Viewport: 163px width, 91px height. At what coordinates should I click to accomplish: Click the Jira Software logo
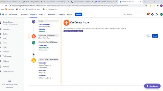[10, 14]
